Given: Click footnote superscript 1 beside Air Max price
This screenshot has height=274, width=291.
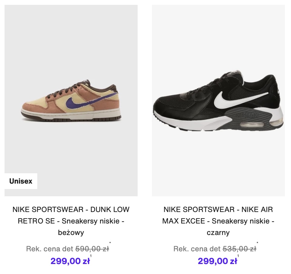Looking at the screenshot, I should click(238, 256).
